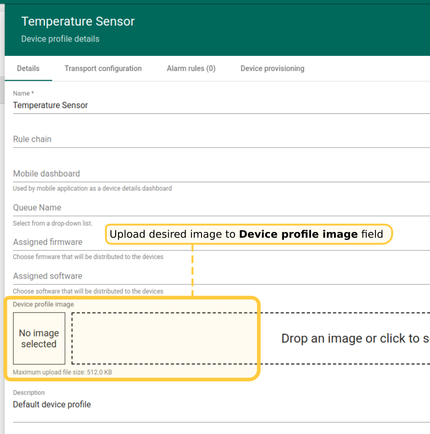
Task: Click the Device profile image label
Action: 43,304
